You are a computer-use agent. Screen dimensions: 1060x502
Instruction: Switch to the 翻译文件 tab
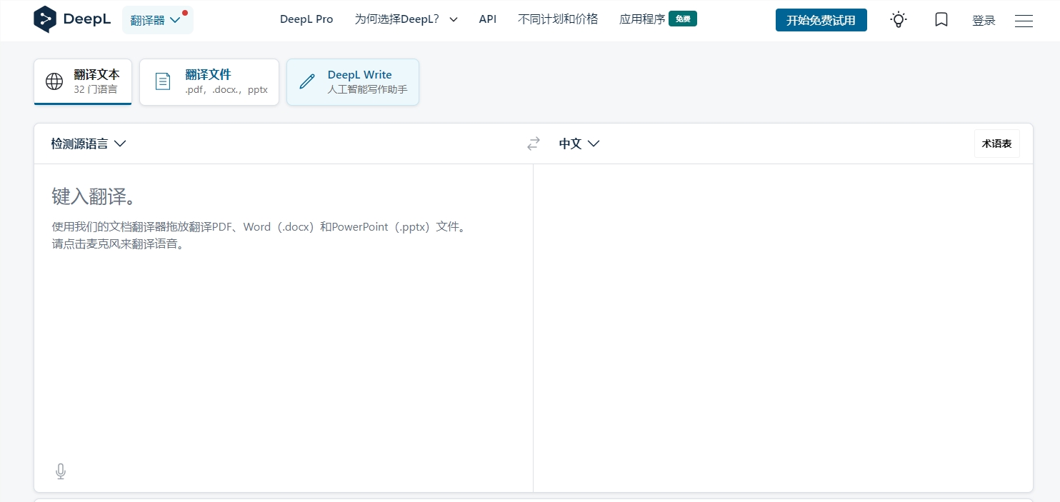(209, 82)
